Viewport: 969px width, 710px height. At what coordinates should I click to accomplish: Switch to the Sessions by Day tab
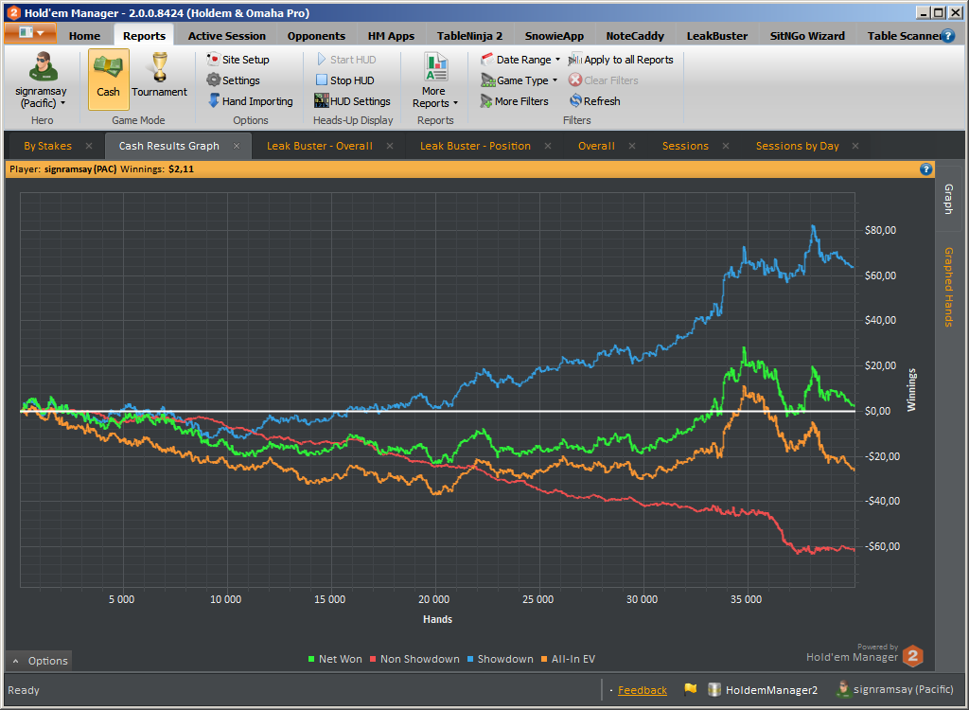pos(797,146)
